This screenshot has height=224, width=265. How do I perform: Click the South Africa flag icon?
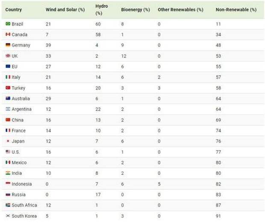click(8, 205)
